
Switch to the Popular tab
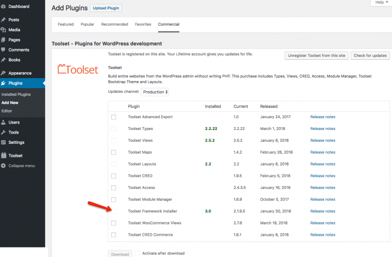pyautogui.click(x=87, y=24)
